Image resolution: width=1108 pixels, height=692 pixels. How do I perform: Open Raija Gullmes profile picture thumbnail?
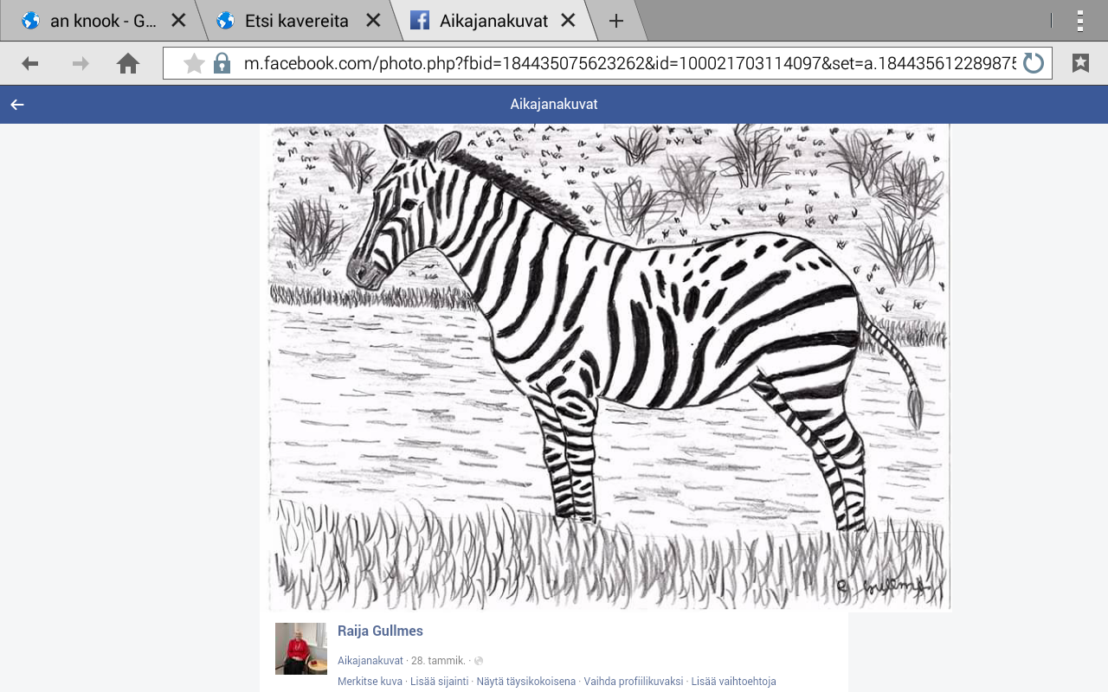(x=300, y=649)
